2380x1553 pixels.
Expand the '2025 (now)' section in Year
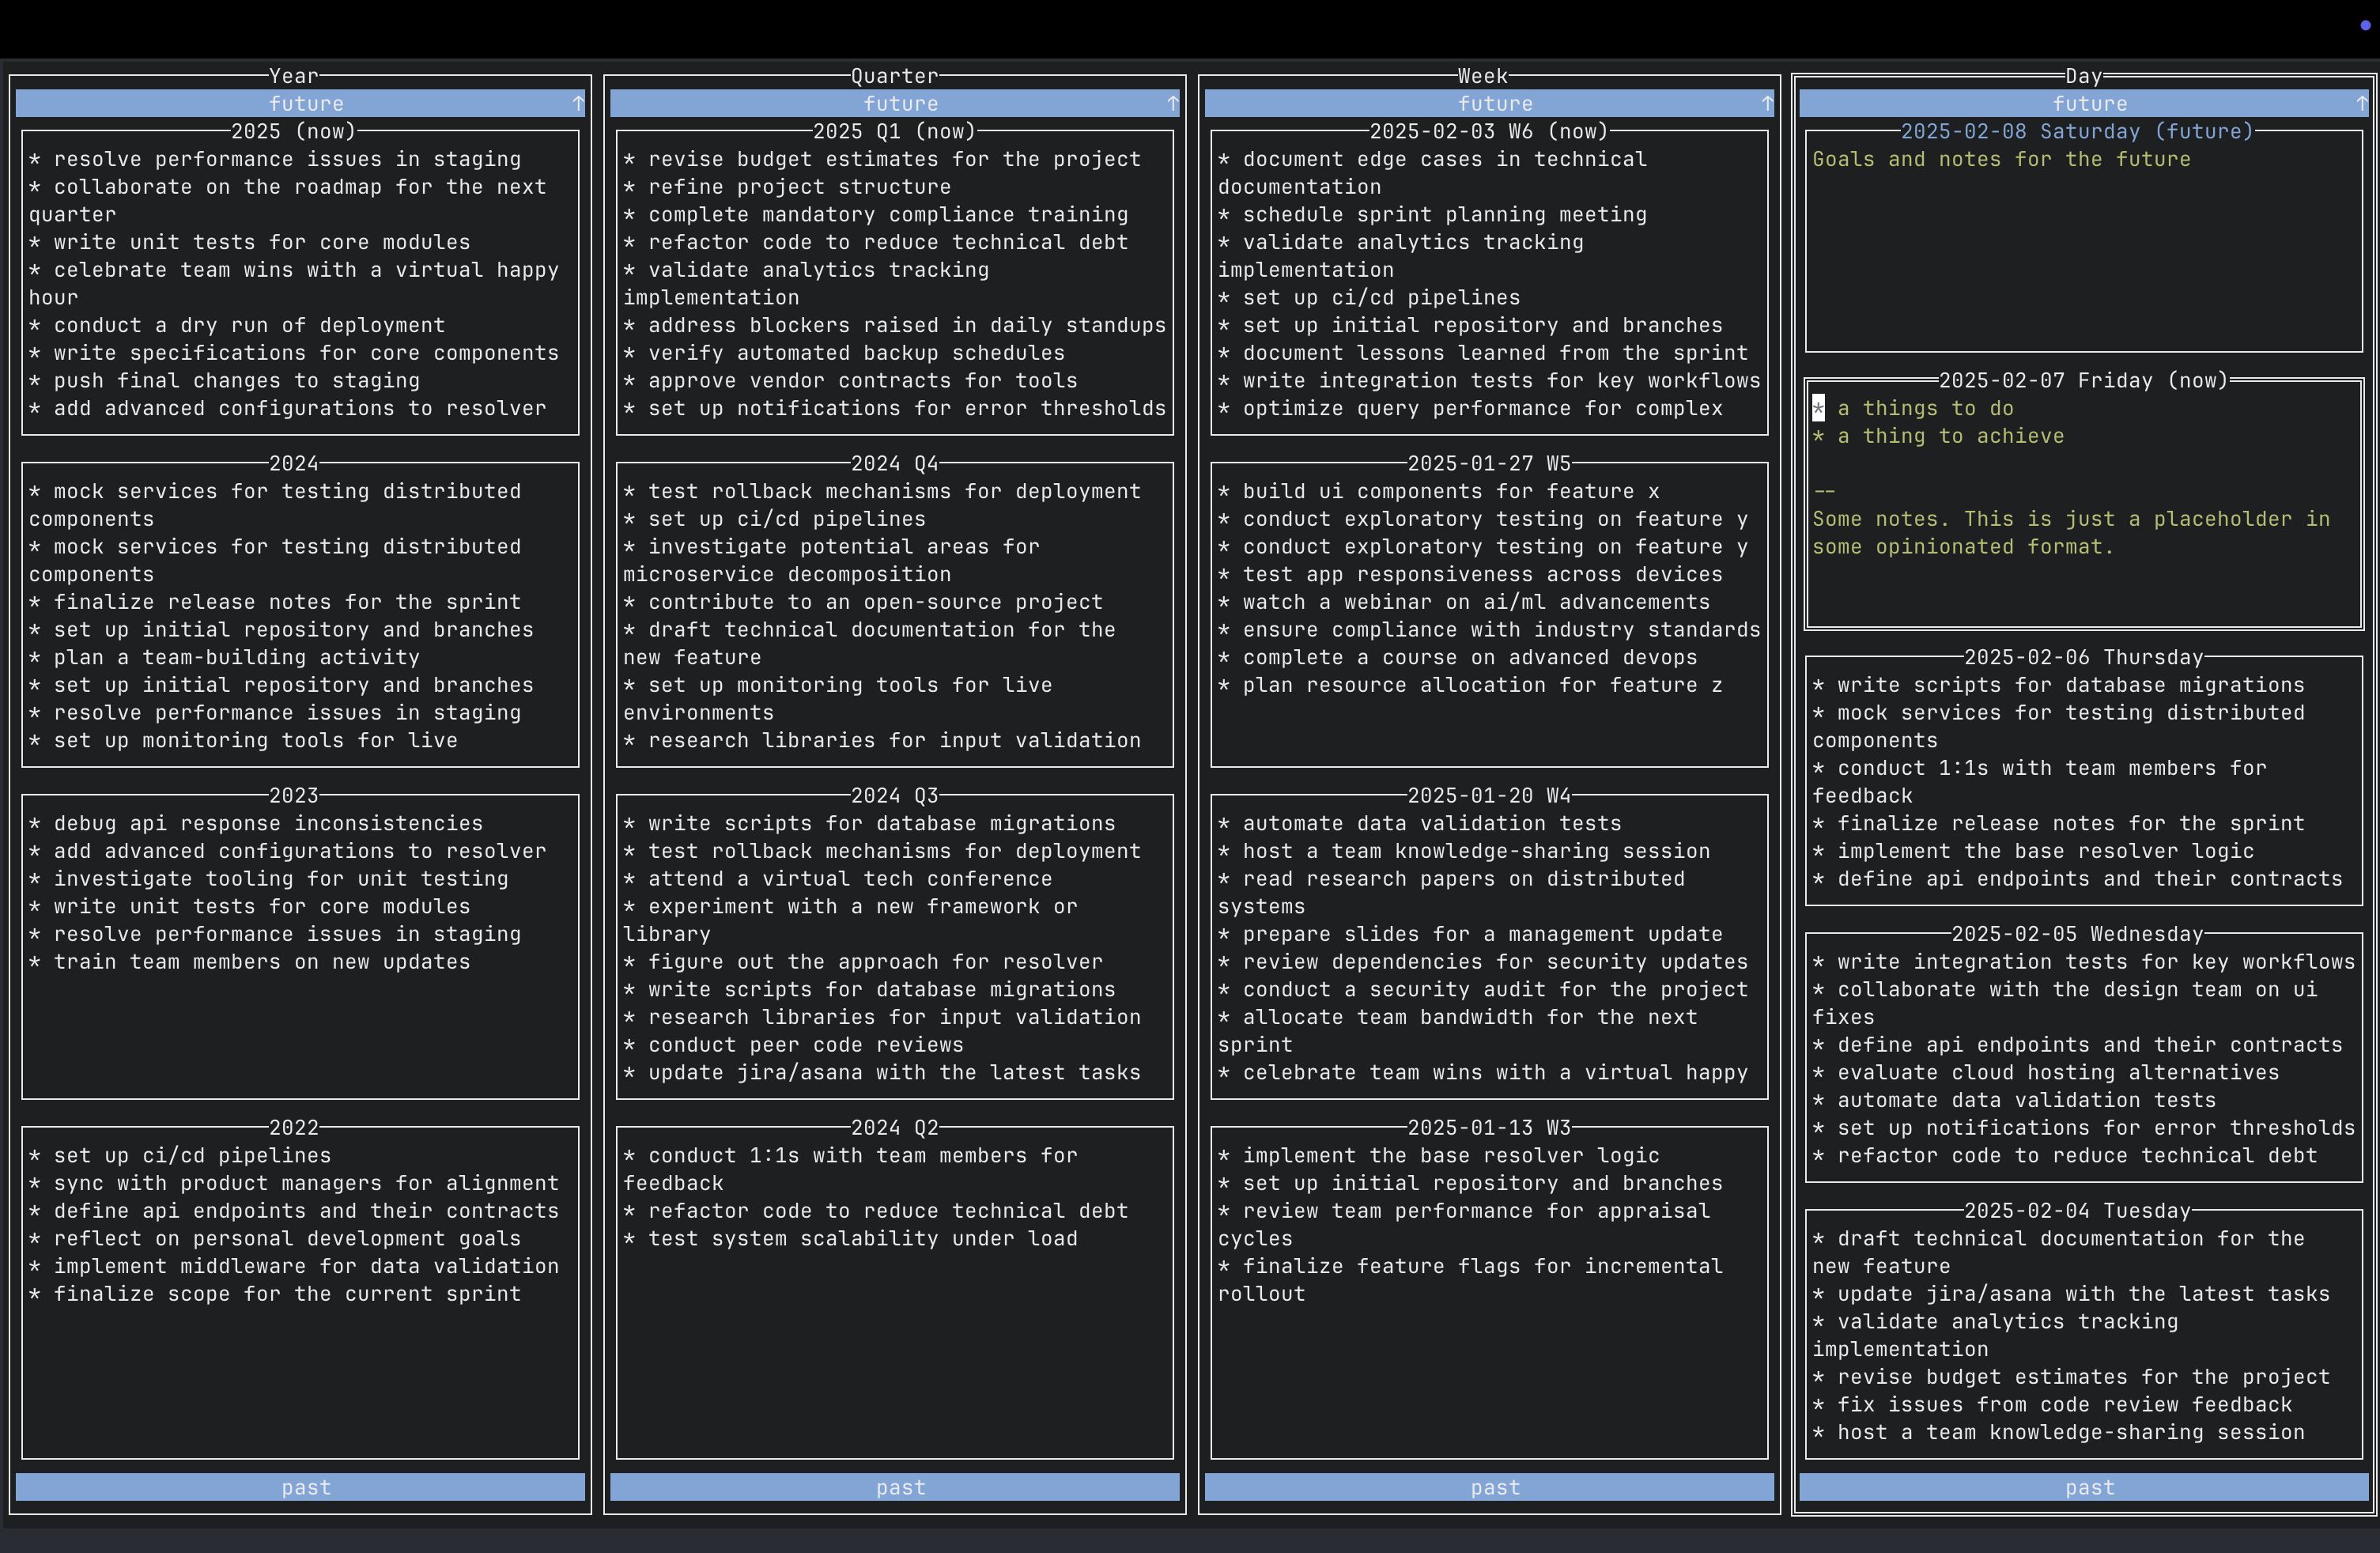(292, 131)
